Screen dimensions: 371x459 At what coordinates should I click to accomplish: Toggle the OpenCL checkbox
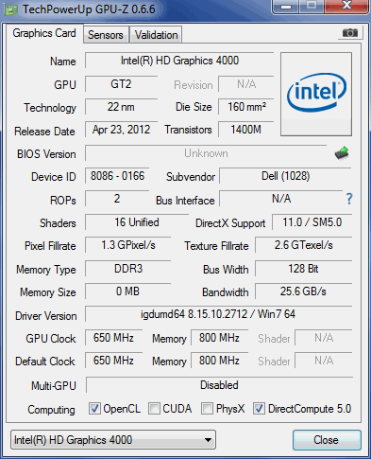tap(94, 408)
